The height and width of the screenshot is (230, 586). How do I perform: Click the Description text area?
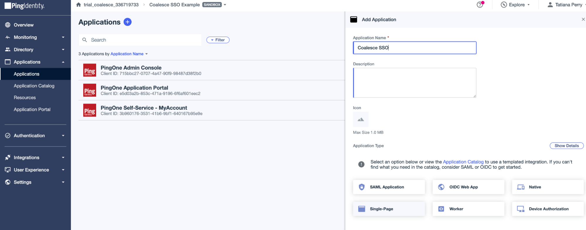pos(415,83)
